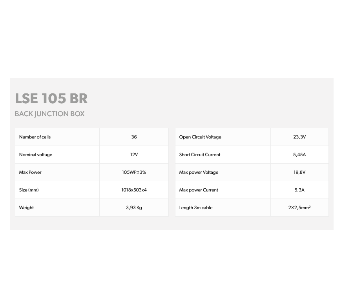Select the Open Circuit Voltage label
The width and height of the screenshot is (343, 308).
click(200, 137)
